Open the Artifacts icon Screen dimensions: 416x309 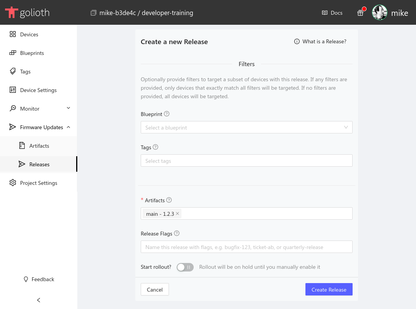tap(22, 145)
